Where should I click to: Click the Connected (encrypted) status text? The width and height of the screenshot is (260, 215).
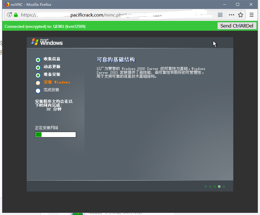(45, 26)
